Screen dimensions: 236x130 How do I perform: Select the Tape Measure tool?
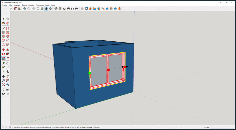tap(3, 63)
